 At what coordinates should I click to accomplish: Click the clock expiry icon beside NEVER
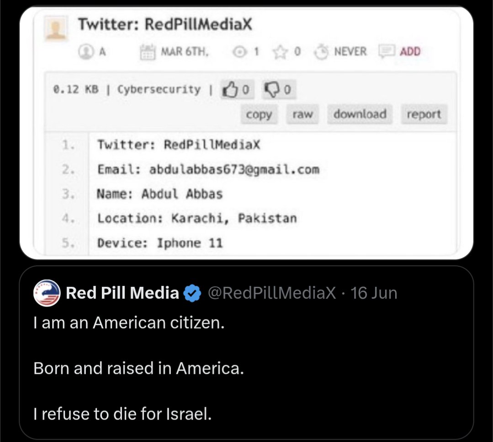321,52
